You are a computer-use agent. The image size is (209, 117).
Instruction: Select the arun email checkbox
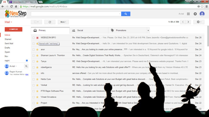pos(34,49)
